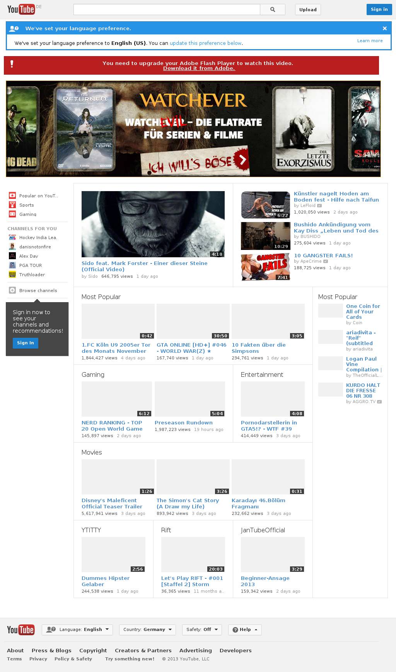Open the Truthloader channel icon
The width and height of the screenshot is (396, 672).
click(x=12, y=275)
